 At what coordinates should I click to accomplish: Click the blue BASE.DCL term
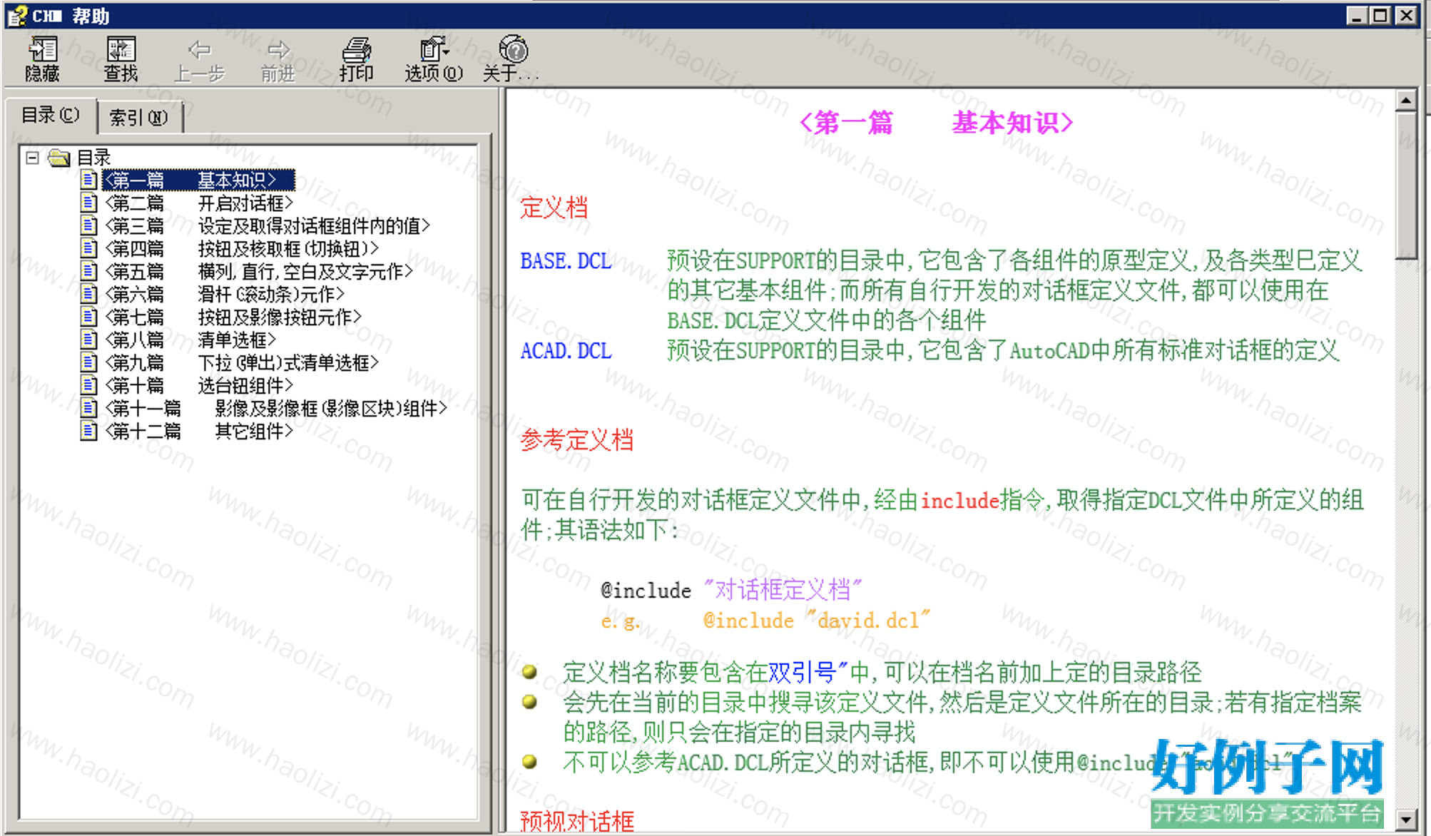click(x=566, y=261)
